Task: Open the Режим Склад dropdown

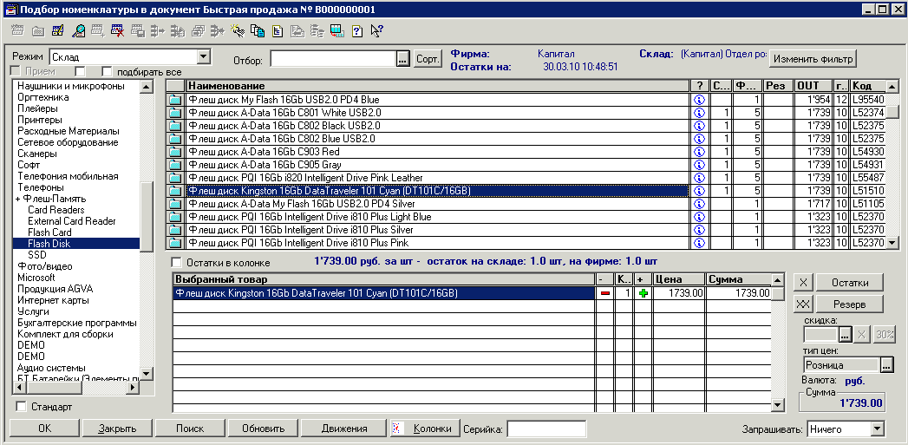Action: click(x=203, y=56)
